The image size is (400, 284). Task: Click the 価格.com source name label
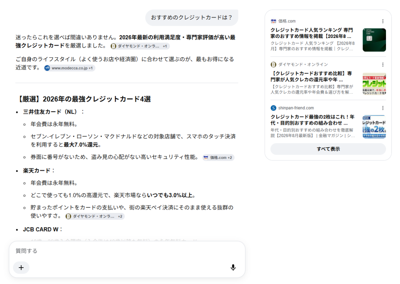click(287, 21)
